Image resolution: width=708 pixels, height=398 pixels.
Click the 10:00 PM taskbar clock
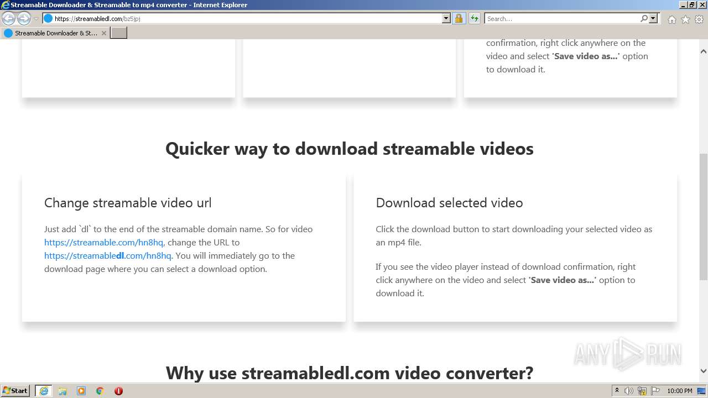[680, 391]
